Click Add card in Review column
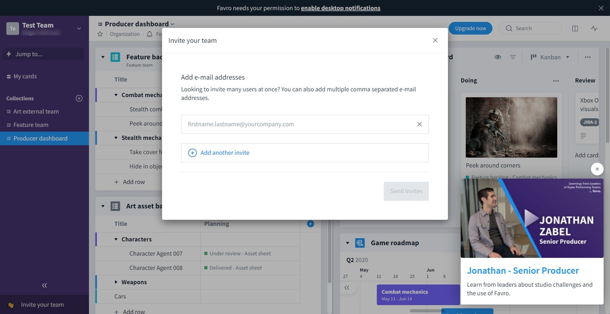Image resolution: width=610 pixels, height=314 pixels. (586, 155)
